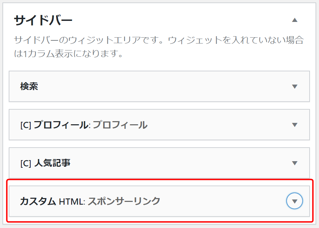This screenshot has height=228, width=319.
Task: Click the カスタム widget name text
Action: click(x=38, y=201)
